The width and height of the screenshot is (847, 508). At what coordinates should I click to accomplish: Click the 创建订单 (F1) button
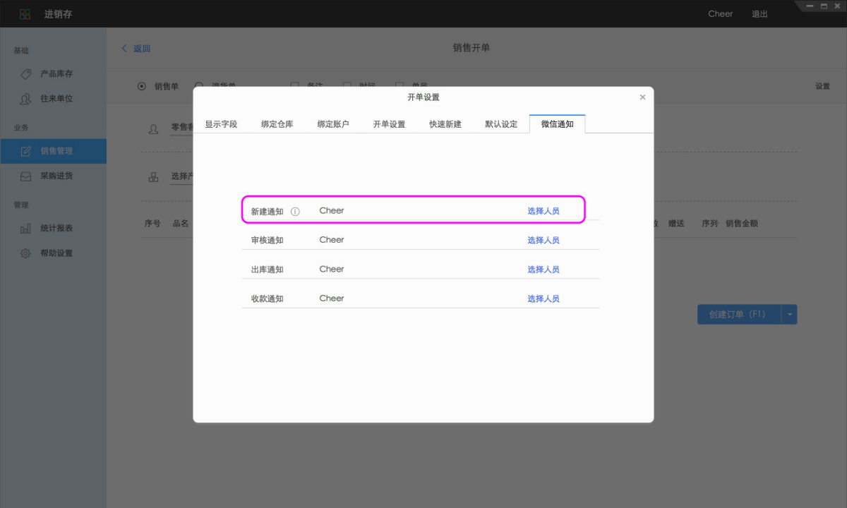(x=739, y=315)
